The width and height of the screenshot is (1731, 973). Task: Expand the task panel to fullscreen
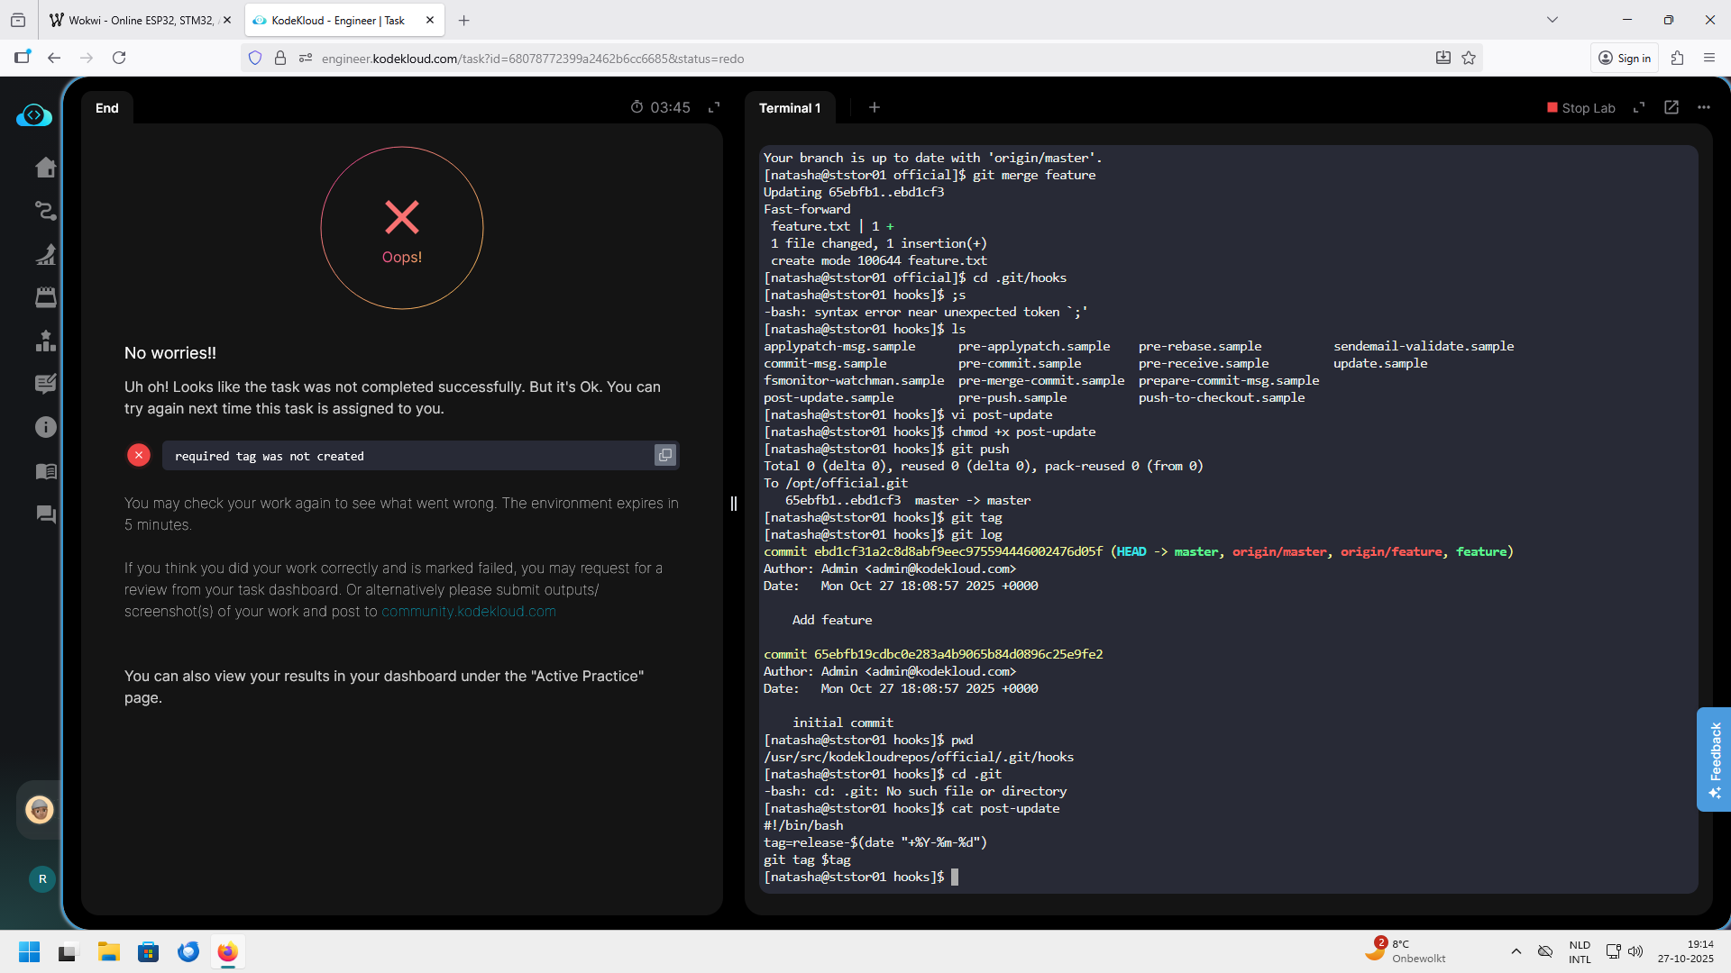[x=714, y=107]
